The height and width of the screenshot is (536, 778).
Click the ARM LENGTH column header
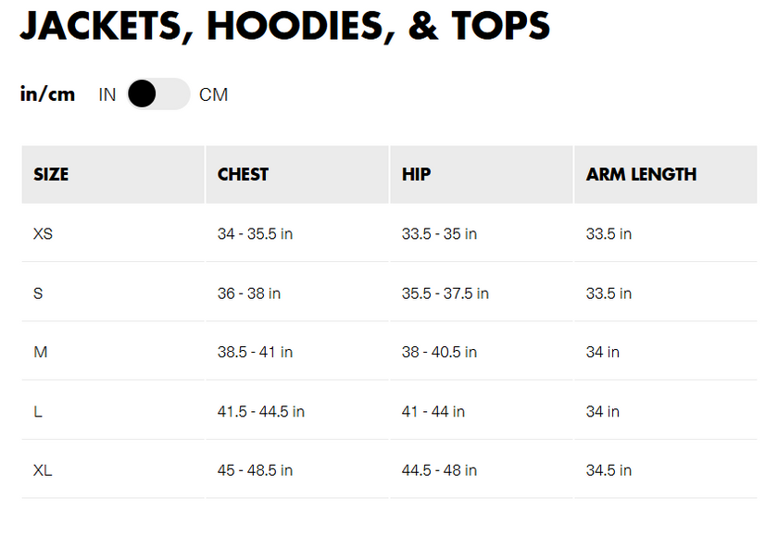[641, 174]
